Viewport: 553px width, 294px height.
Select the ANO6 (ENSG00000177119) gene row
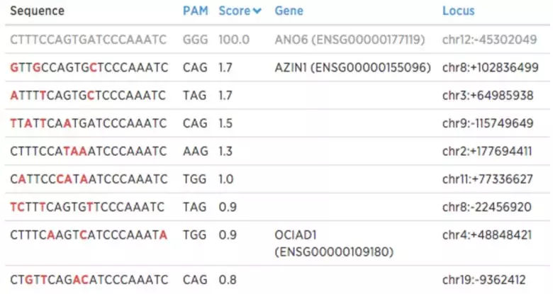[278, 40]
